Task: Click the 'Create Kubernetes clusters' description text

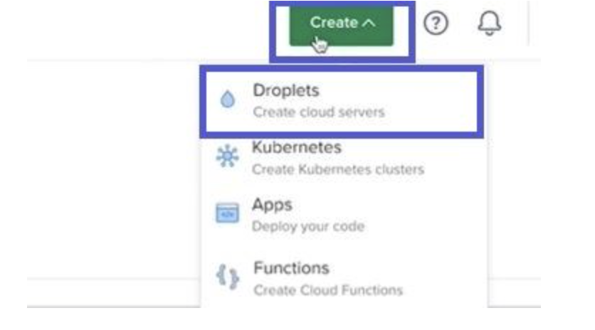Action: [338, 169]
